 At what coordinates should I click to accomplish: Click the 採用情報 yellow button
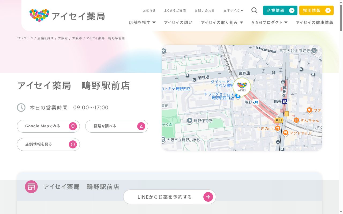tap(316, 10)
